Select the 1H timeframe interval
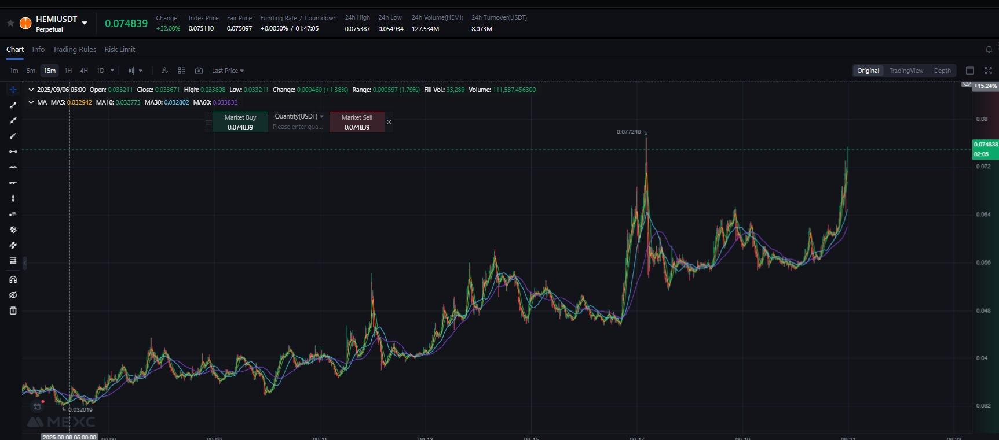The width and height of the screenshot is (999, 440). [68, 71]
